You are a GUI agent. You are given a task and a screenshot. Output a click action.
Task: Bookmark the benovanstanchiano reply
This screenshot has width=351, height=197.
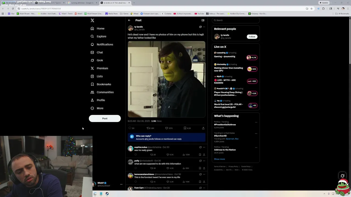[200, 182]
